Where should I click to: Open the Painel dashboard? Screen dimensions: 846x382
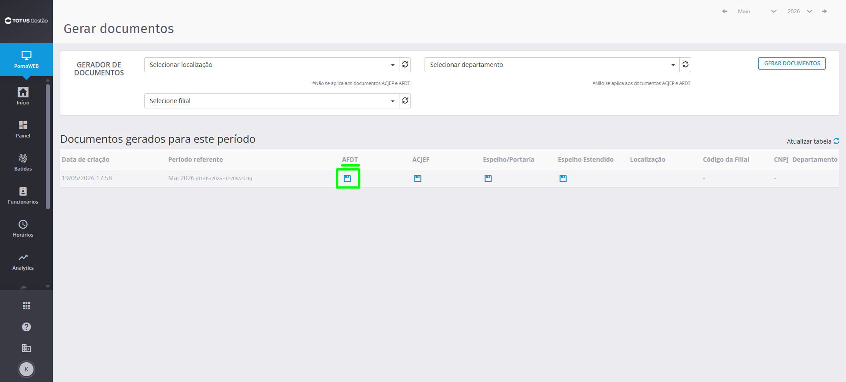[x=23, y=129]
